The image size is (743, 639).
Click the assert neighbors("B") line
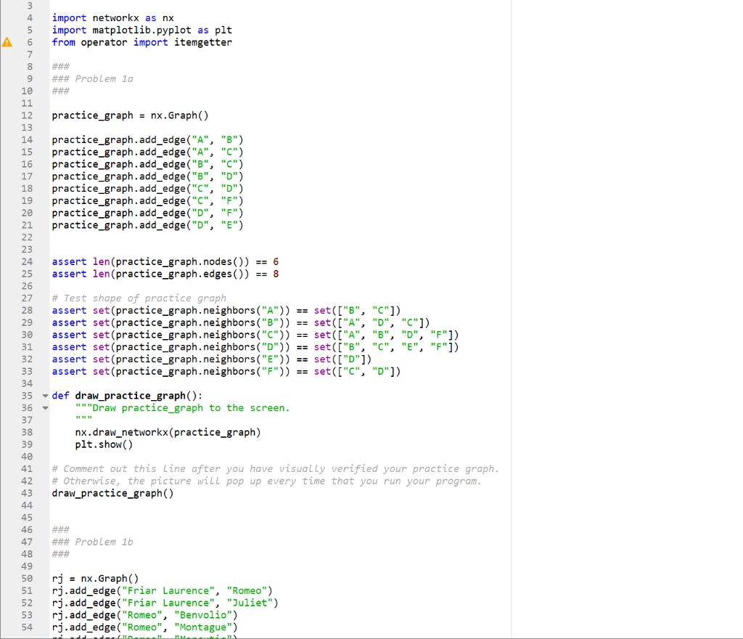tap(241, 323)
